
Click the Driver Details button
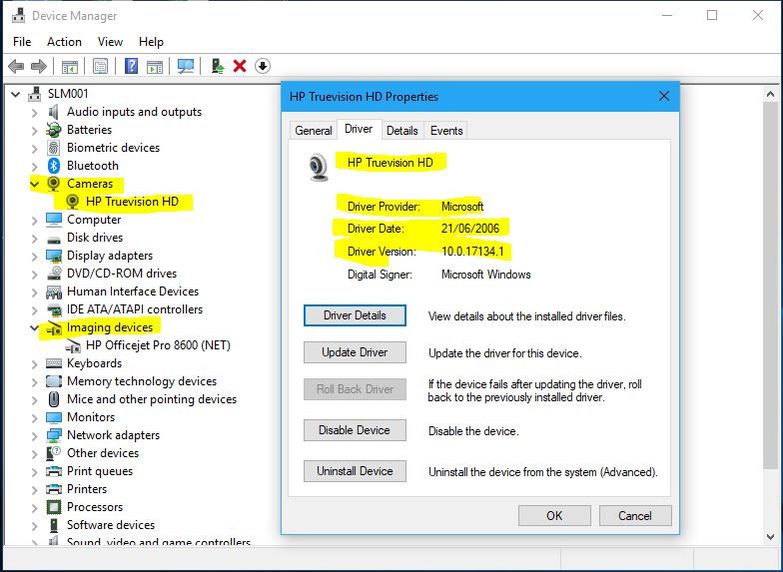[355, 315]
